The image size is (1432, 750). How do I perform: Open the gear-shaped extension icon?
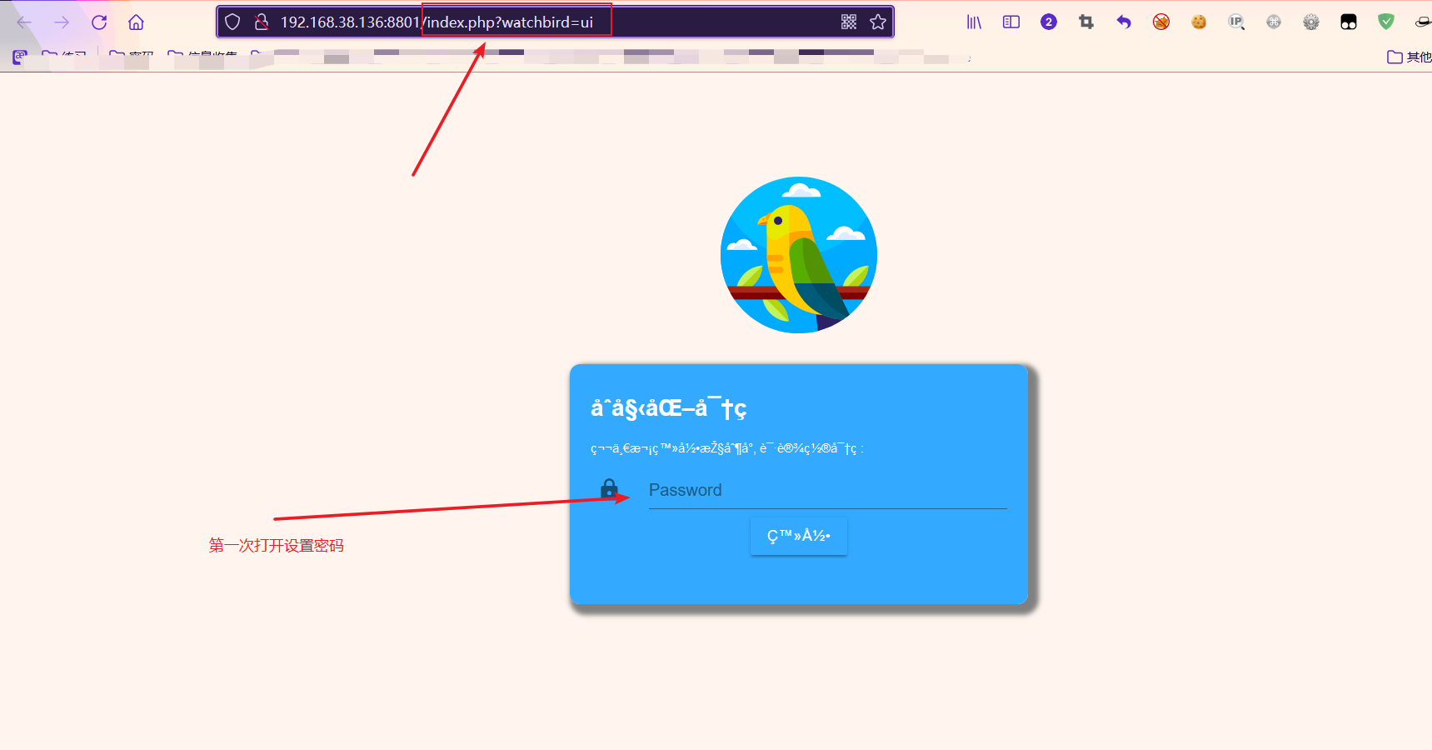pos(1311,22)
